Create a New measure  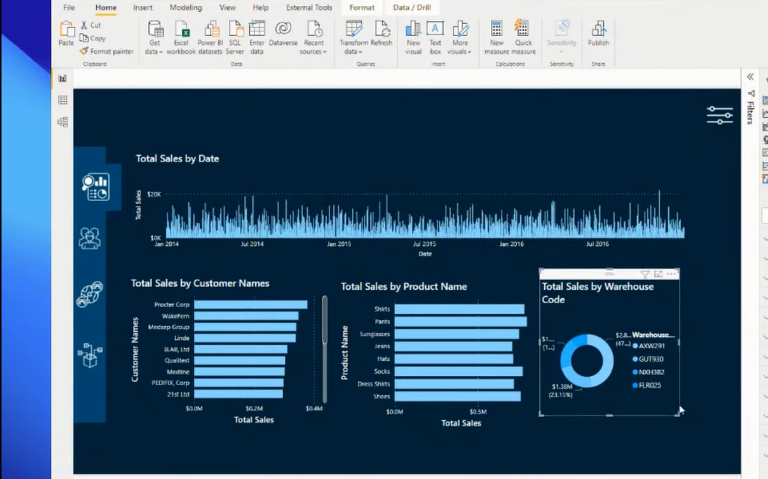pyautogui.click(x=496, y=37)
